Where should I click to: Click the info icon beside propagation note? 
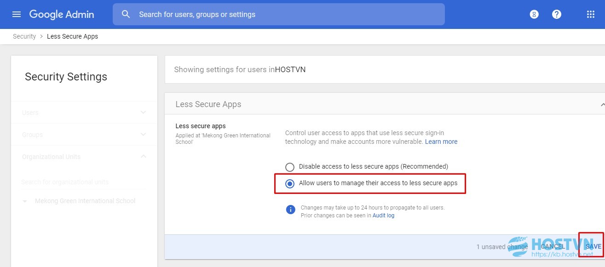coord(290,210)
